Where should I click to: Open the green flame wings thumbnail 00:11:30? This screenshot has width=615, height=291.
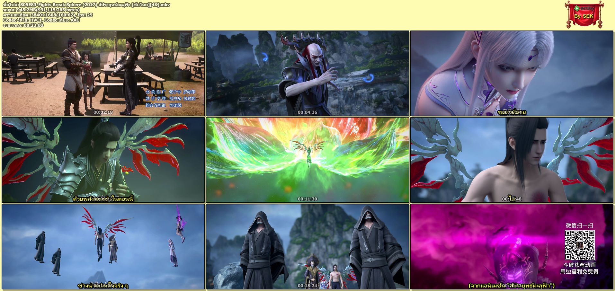point(307,160)
